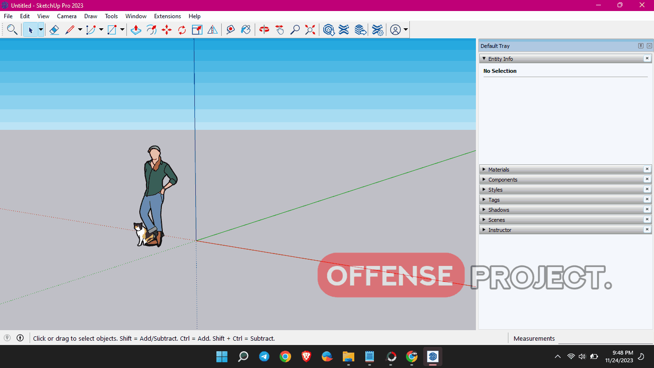Activate the Push/Pull tool
This screenshot has width=654, height=368.
click(136, 30)
